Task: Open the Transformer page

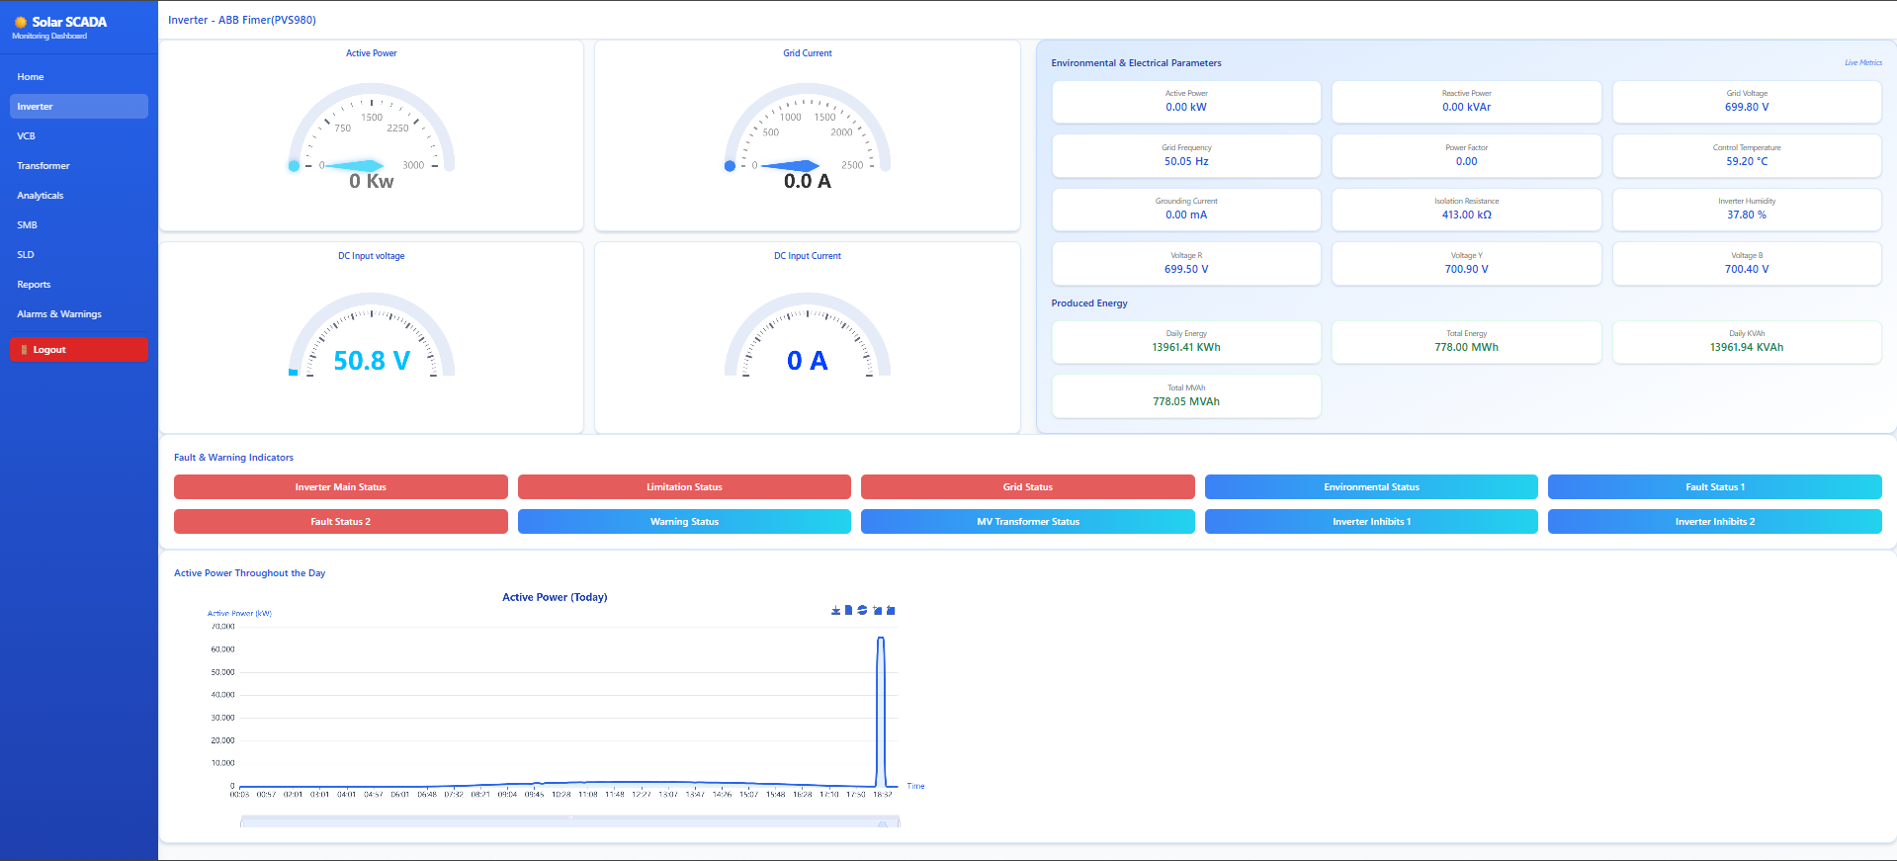Action: tap(43, 166)
